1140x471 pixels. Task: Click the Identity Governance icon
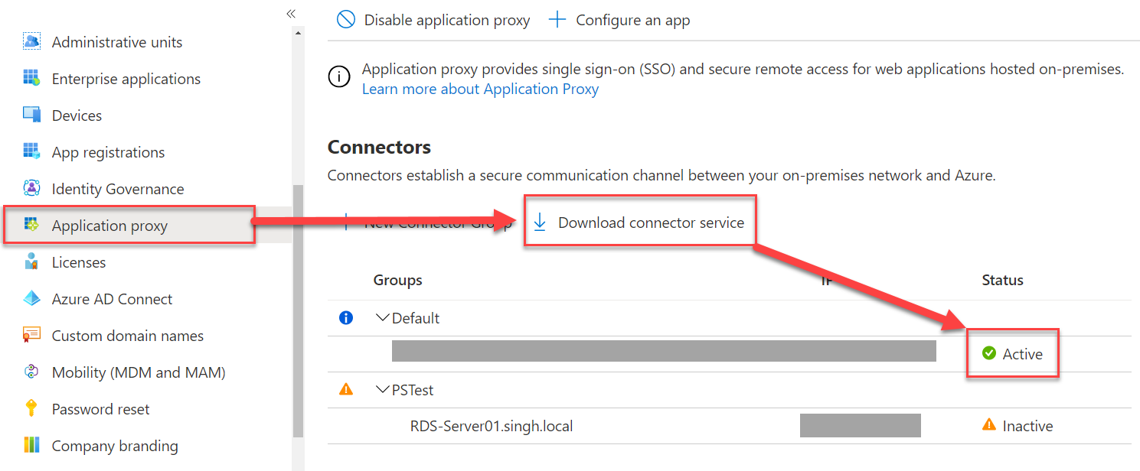click(x=32, y=188)
